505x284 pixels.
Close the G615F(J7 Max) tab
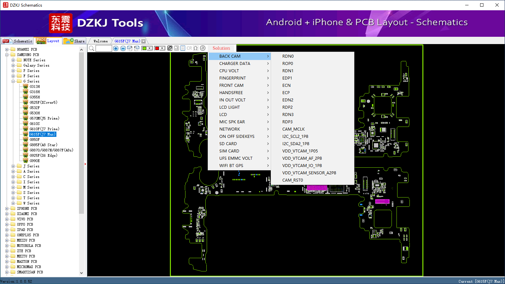[x=143, y=41]
